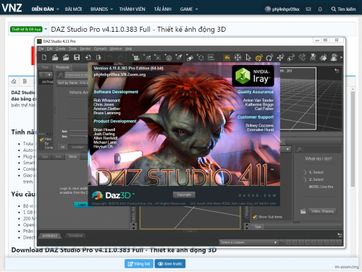Expand the toolbar overflow arrow at right end

(x=341, y=58)
